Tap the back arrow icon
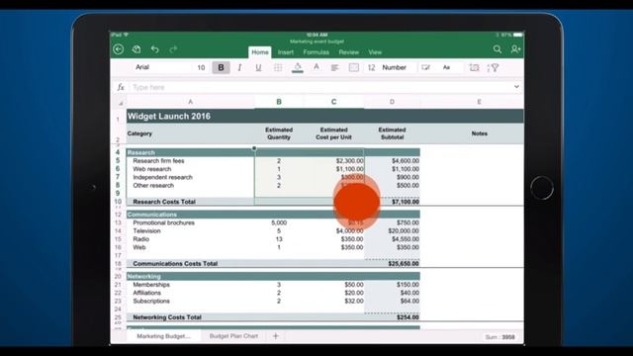 tap(119, 49)
